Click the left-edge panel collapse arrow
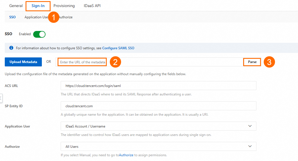Screen dimensions: 298x161 coord(1,98)
